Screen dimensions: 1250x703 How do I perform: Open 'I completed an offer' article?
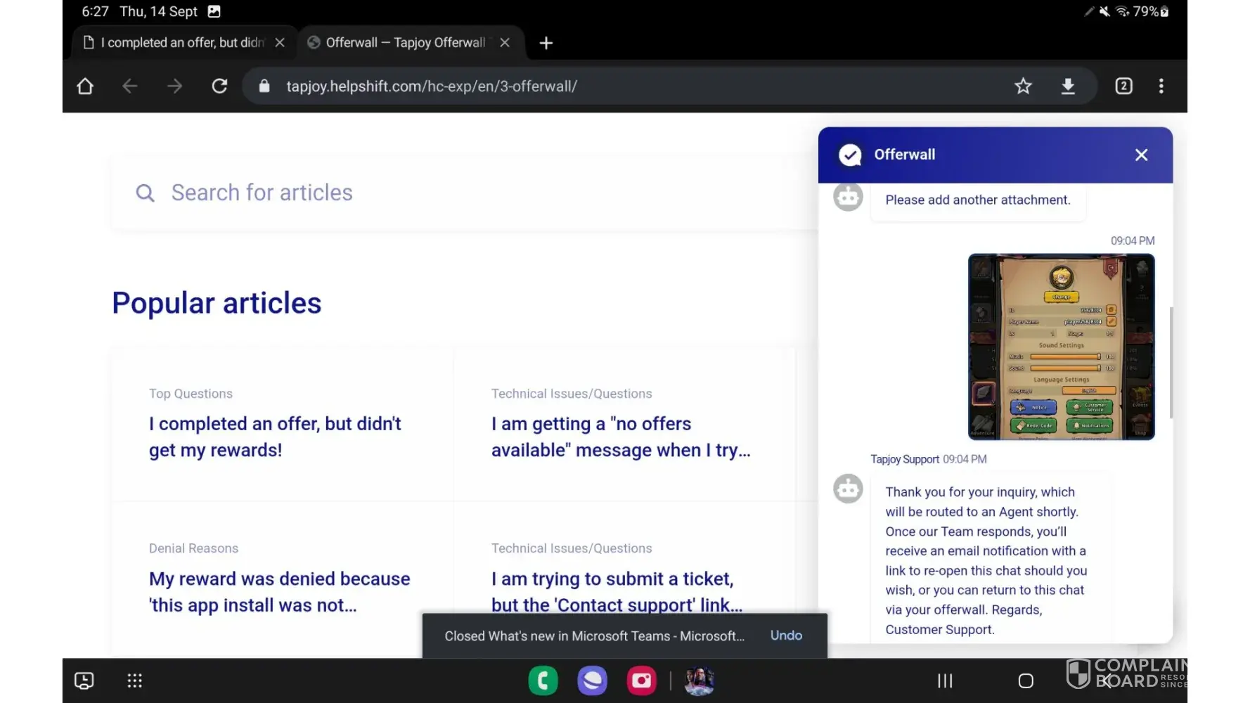275,437
